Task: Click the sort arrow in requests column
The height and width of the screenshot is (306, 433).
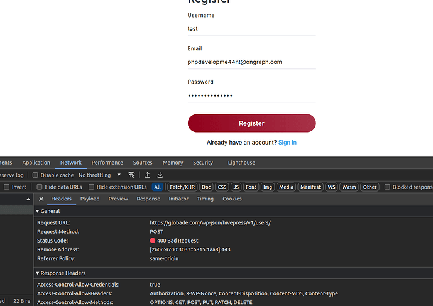Action: (x=28, y=199)
